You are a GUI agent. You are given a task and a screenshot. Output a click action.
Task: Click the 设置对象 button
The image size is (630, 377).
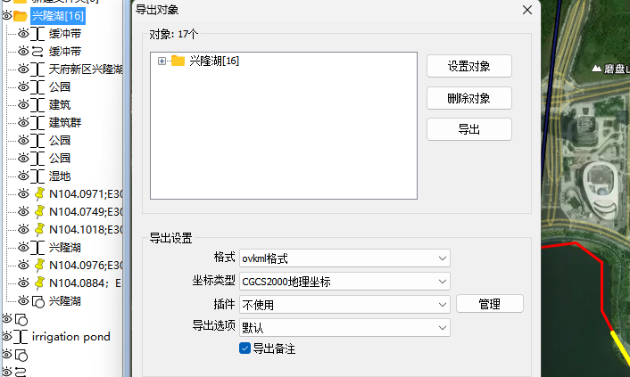click(469, 66)
